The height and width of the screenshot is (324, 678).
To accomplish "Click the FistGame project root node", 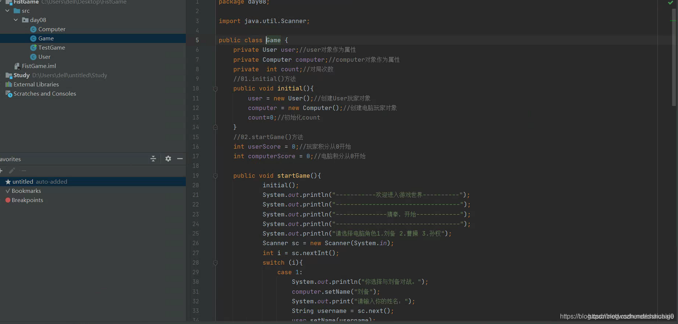I will pyautogui.click(x=26, y=2).
